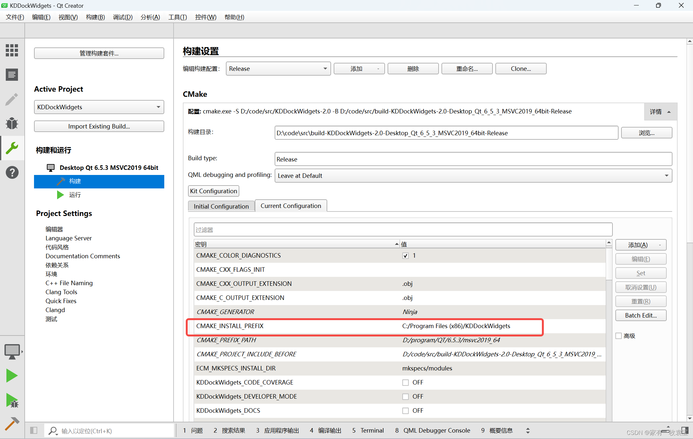693x439 pixels.
Task: Switch to Current Configuration tab
Action: coord(291,206)
